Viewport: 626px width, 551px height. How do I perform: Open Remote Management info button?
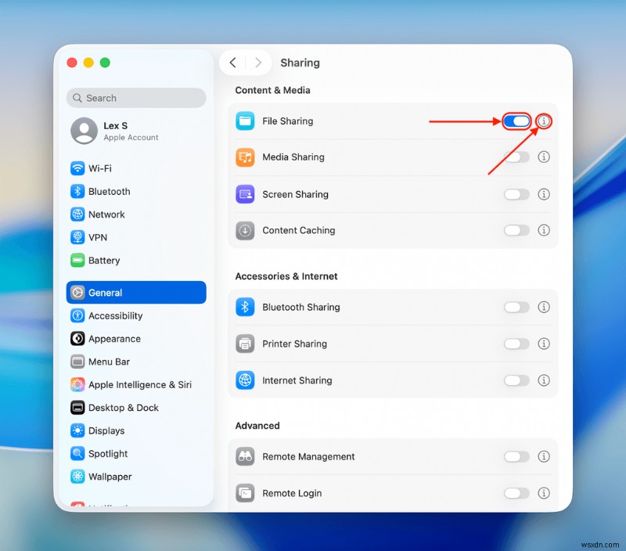point(544,456)
